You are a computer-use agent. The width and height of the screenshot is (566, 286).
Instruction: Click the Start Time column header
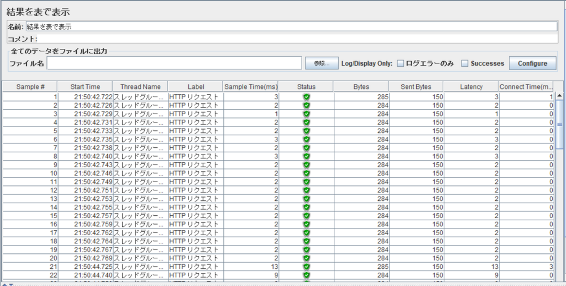(x=85, y=87)
